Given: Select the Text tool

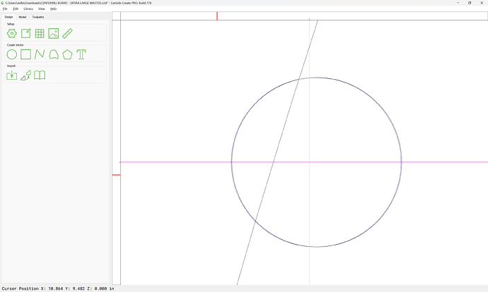Looking at the screenshot, I should click(x=81, y=54).
